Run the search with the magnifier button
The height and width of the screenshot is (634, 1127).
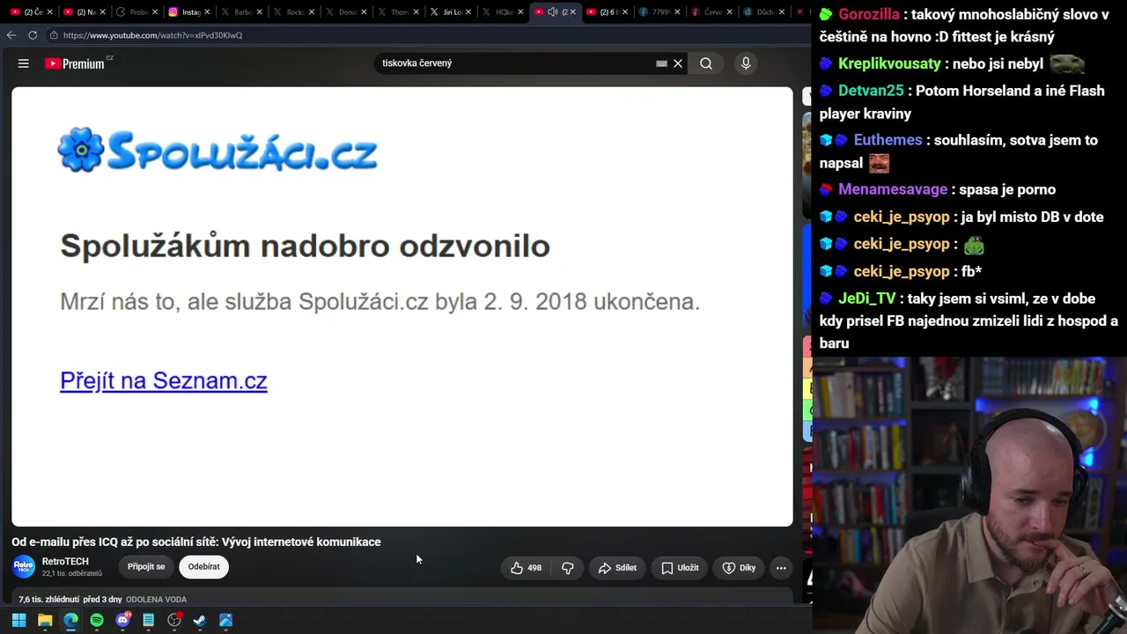(706, 63)
